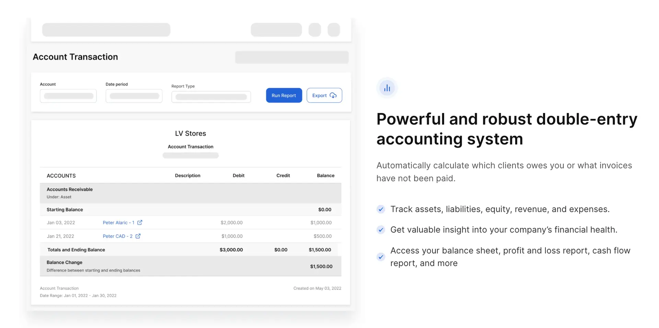Click the checkmark beside track assets item
The width and height of the screenshot is (659, 328).
[381, 209]
